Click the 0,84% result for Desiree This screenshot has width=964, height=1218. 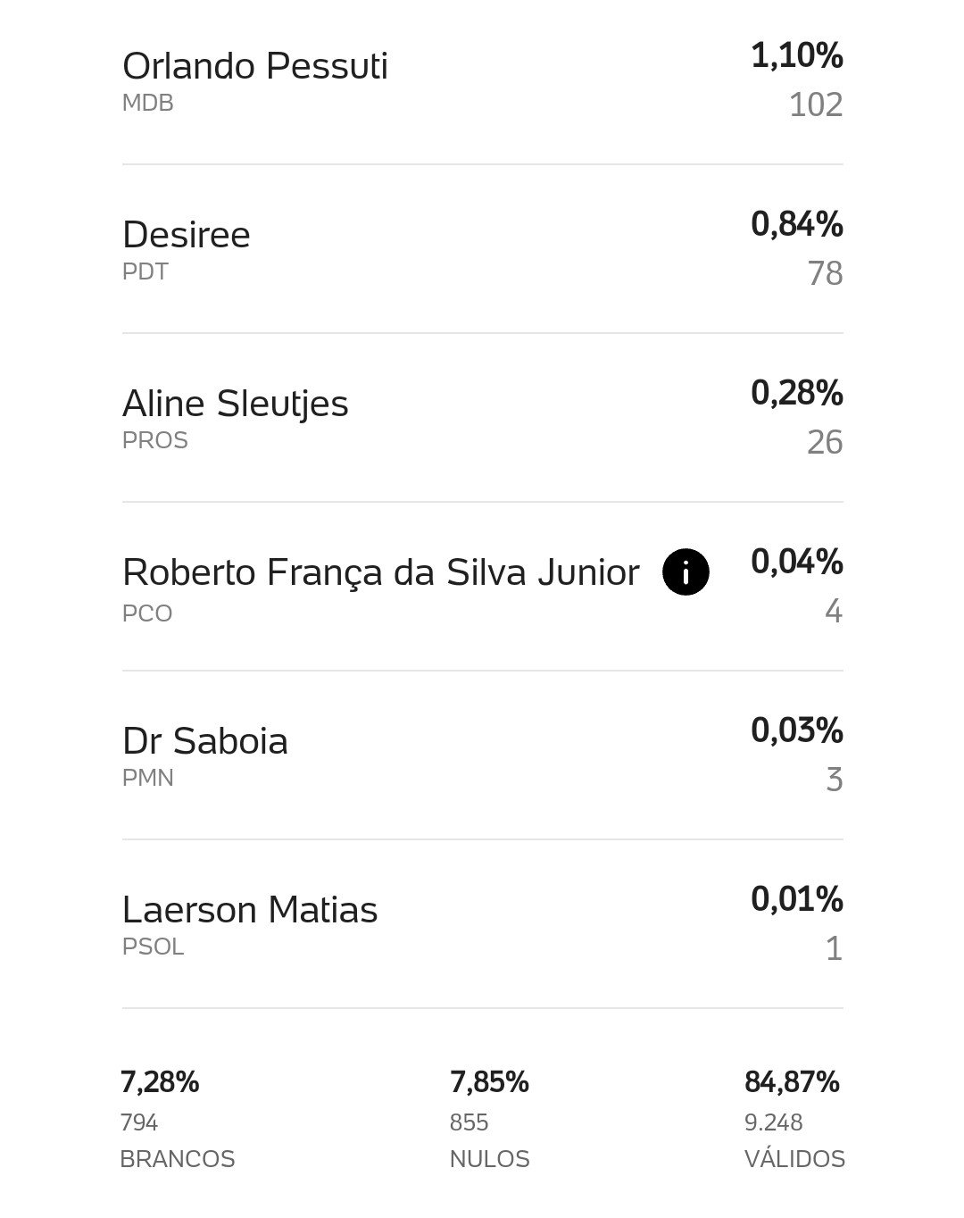tap(797, 224)
